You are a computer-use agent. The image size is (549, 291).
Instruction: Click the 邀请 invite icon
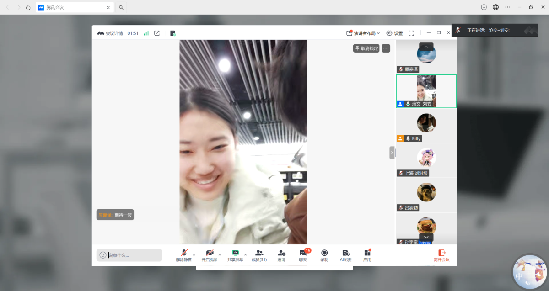(x=281, y=255)
